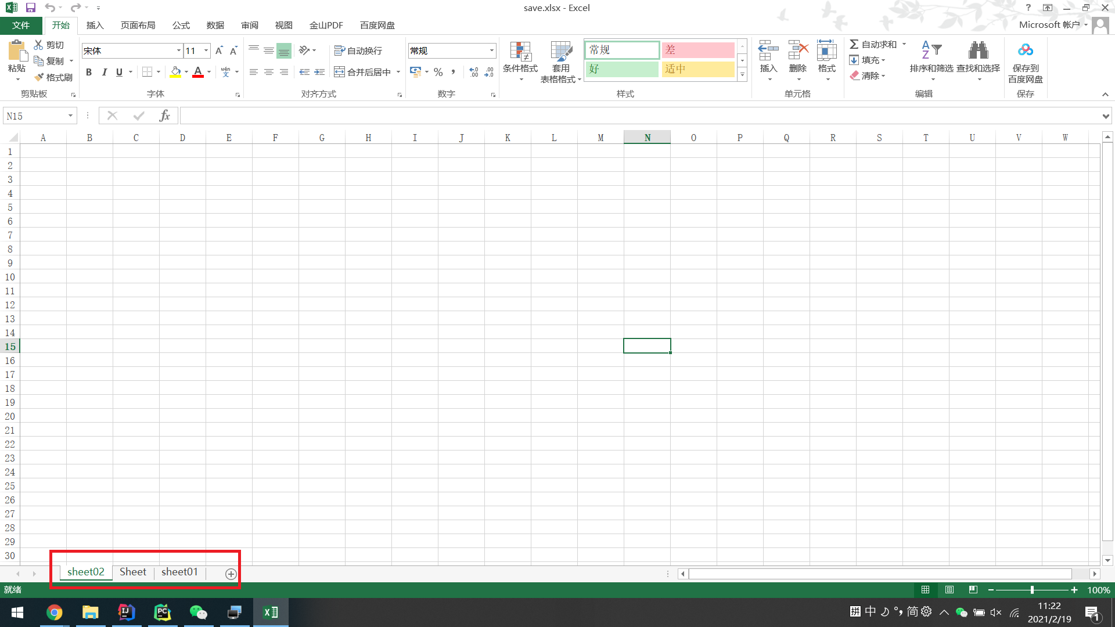
Task: Open Find and Select binoculars icon
Action: [978, 51]
